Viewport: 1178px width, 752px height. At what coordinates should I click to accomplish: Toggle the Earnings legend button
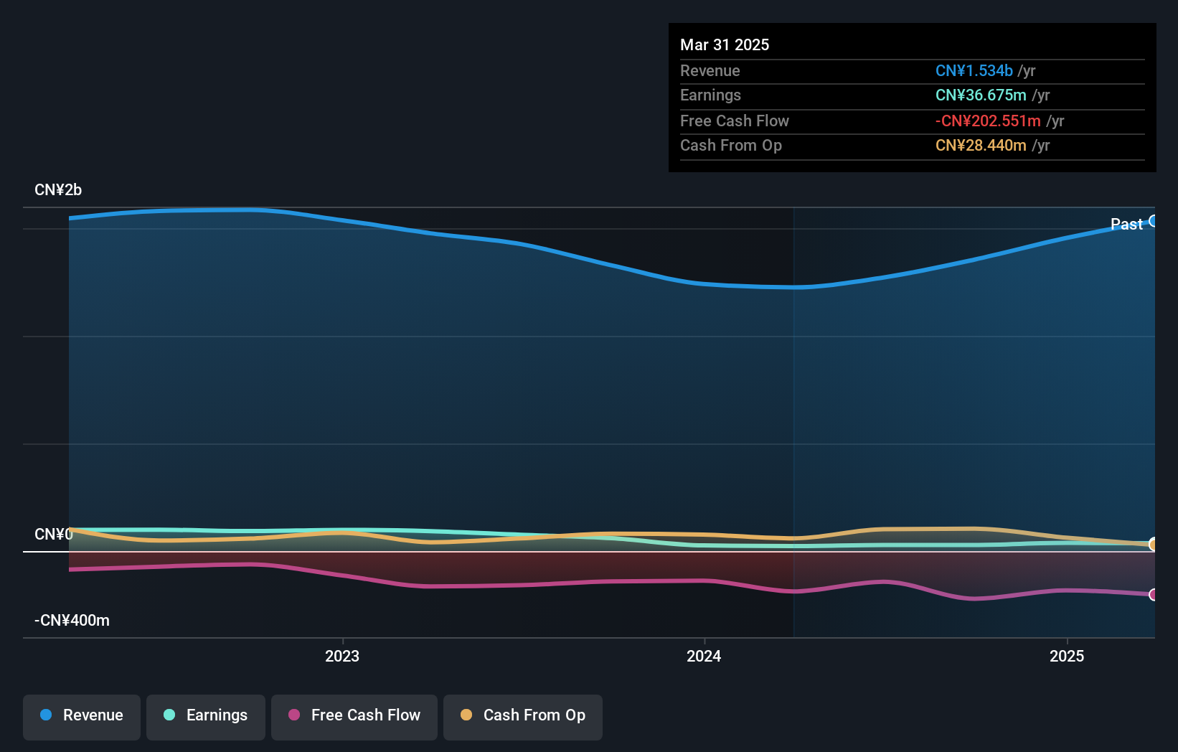click(x=206, y=717)
